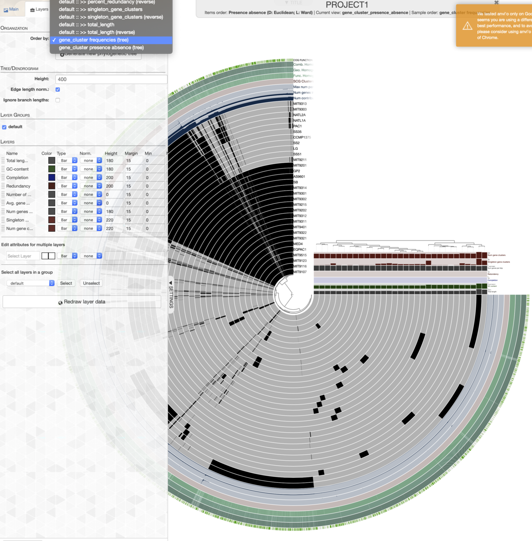The image size is (532, 541).
Task: Grab the drag handle of Num genes layer
Action: pos(3,211)
